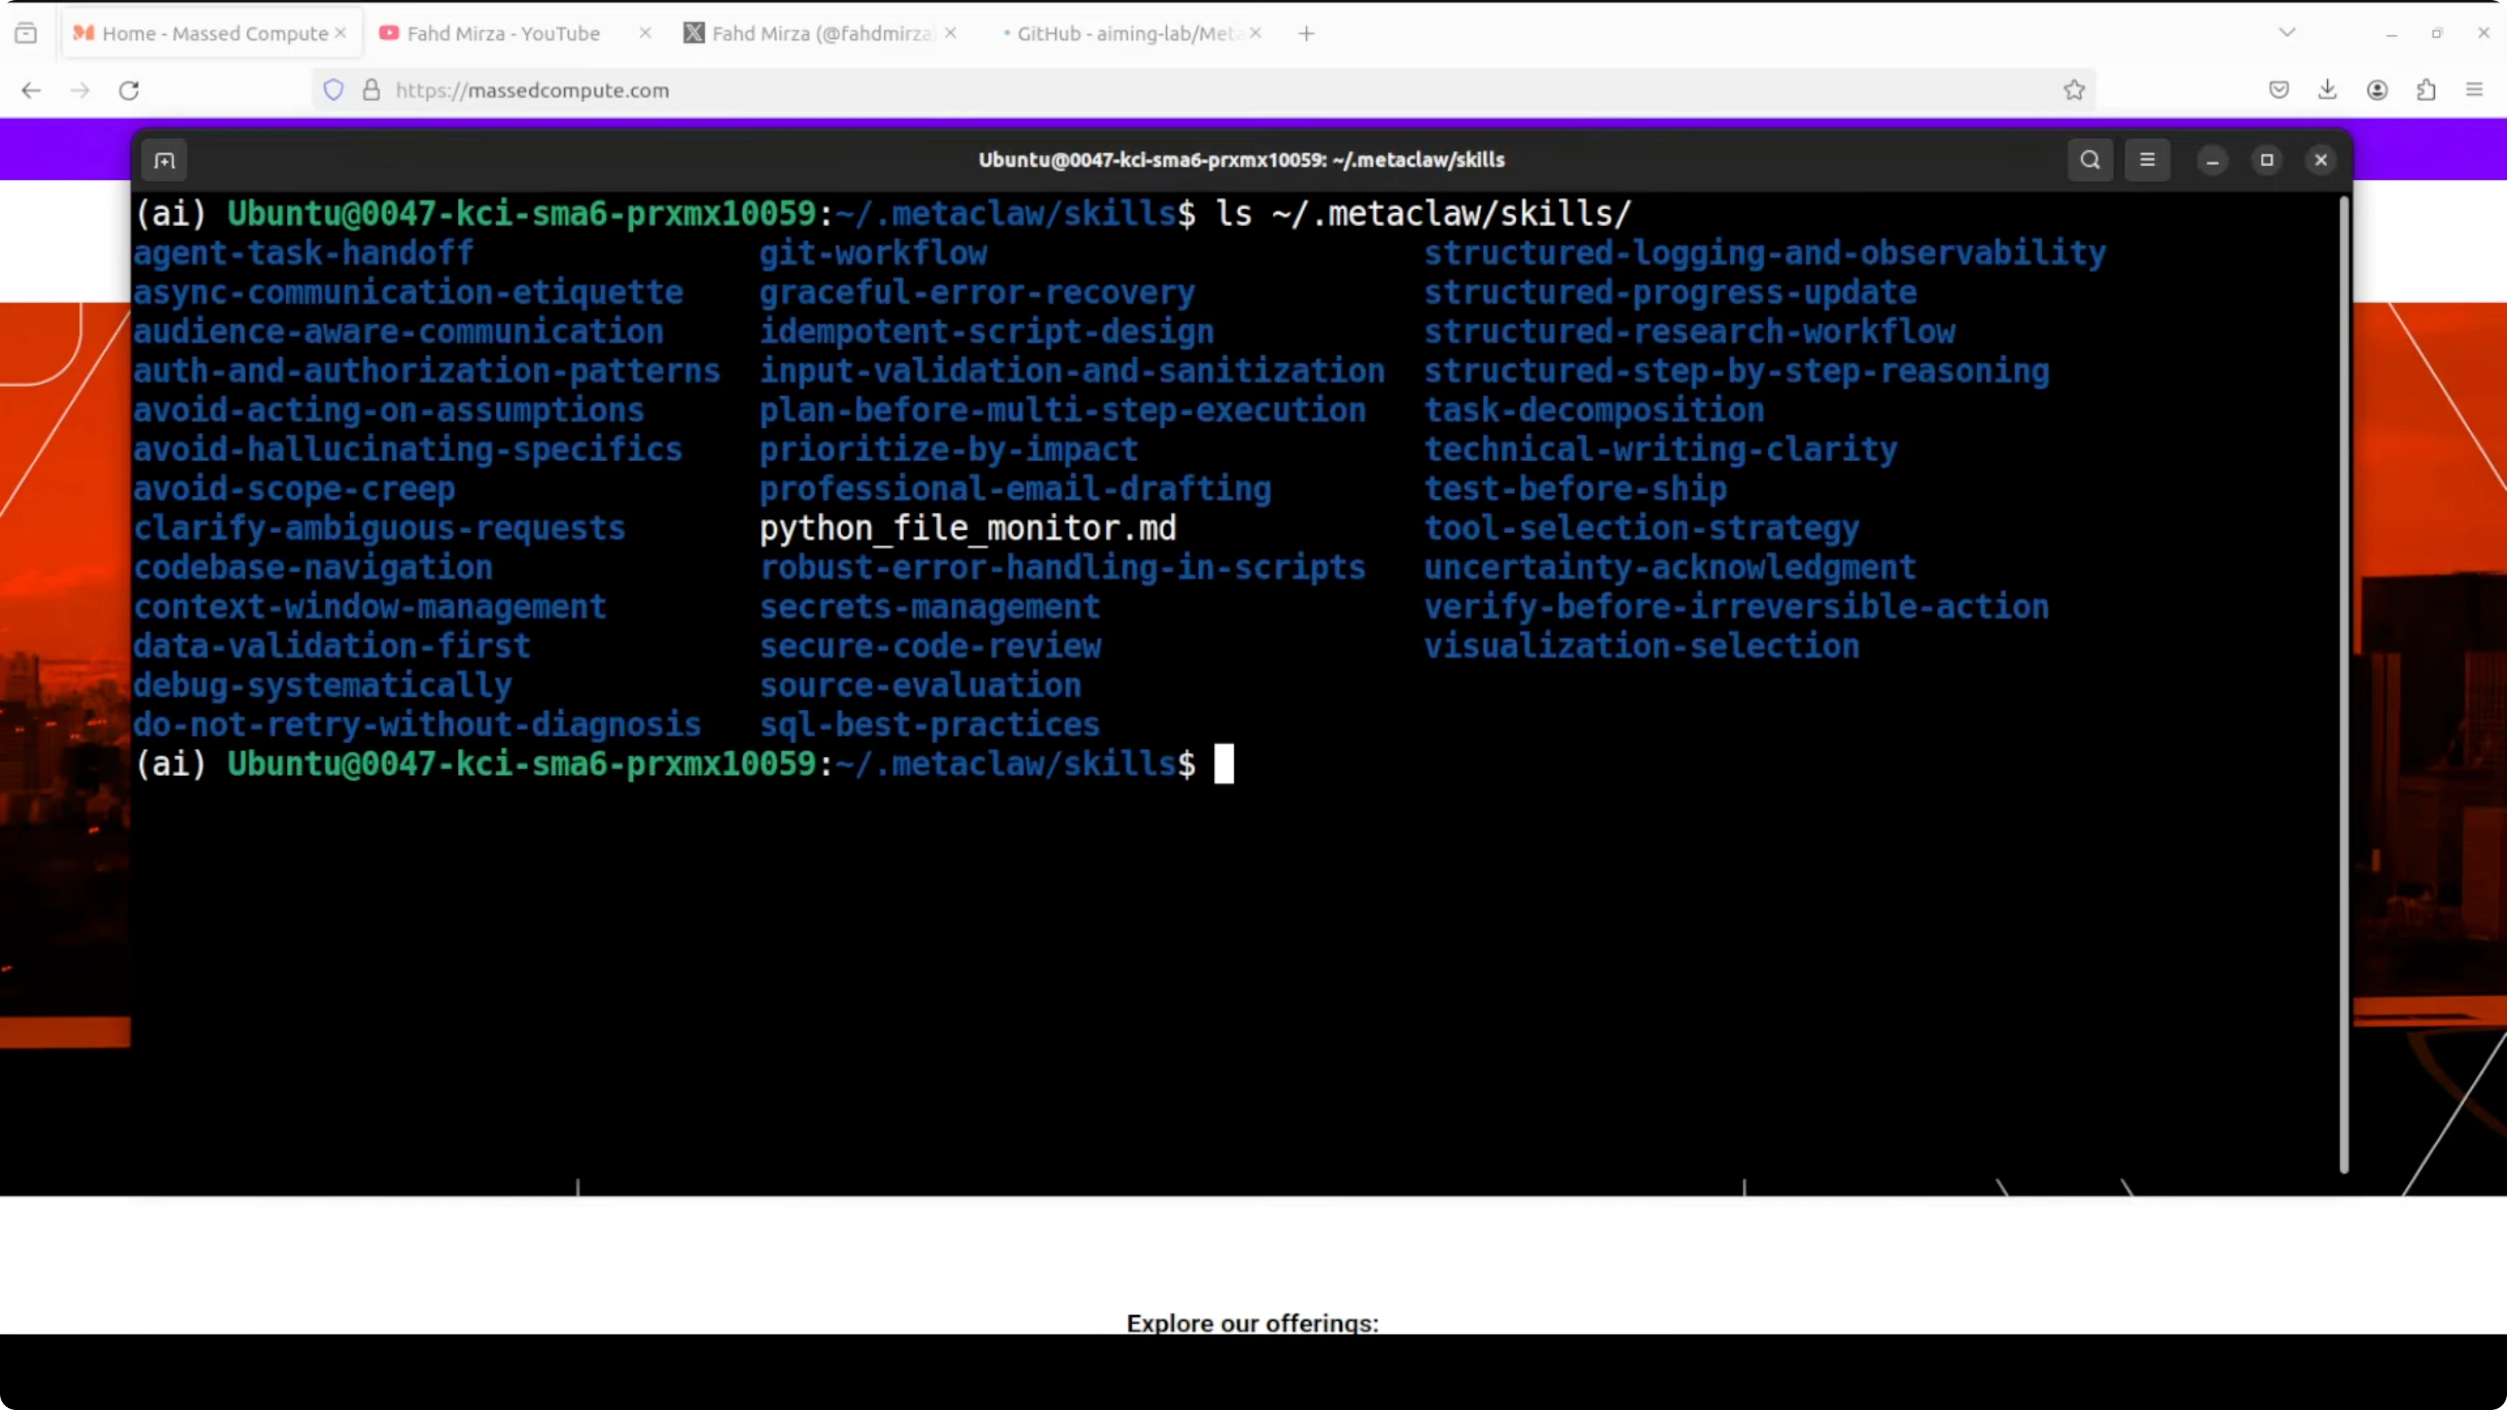Open the browser Downloads icon
The height and width of the screenshot is (1410, 2507).
click(x=2327, y=89)
